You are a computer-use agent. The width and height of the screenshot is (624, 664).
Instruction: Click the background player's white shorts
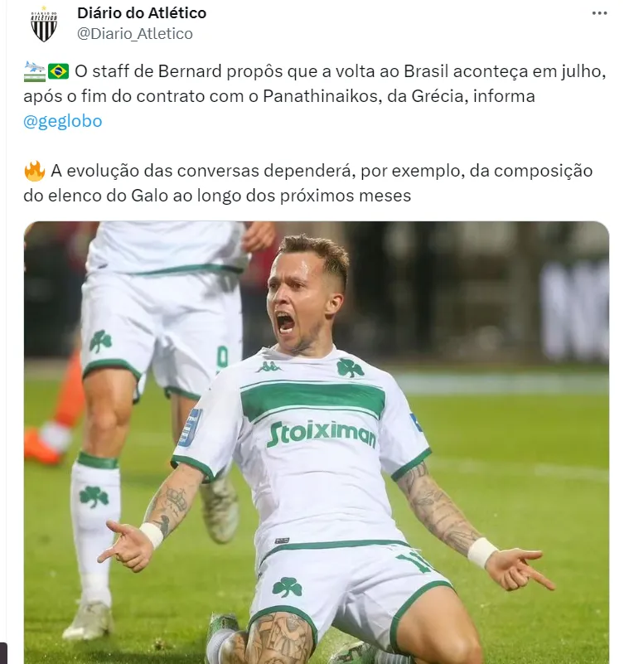160,324
